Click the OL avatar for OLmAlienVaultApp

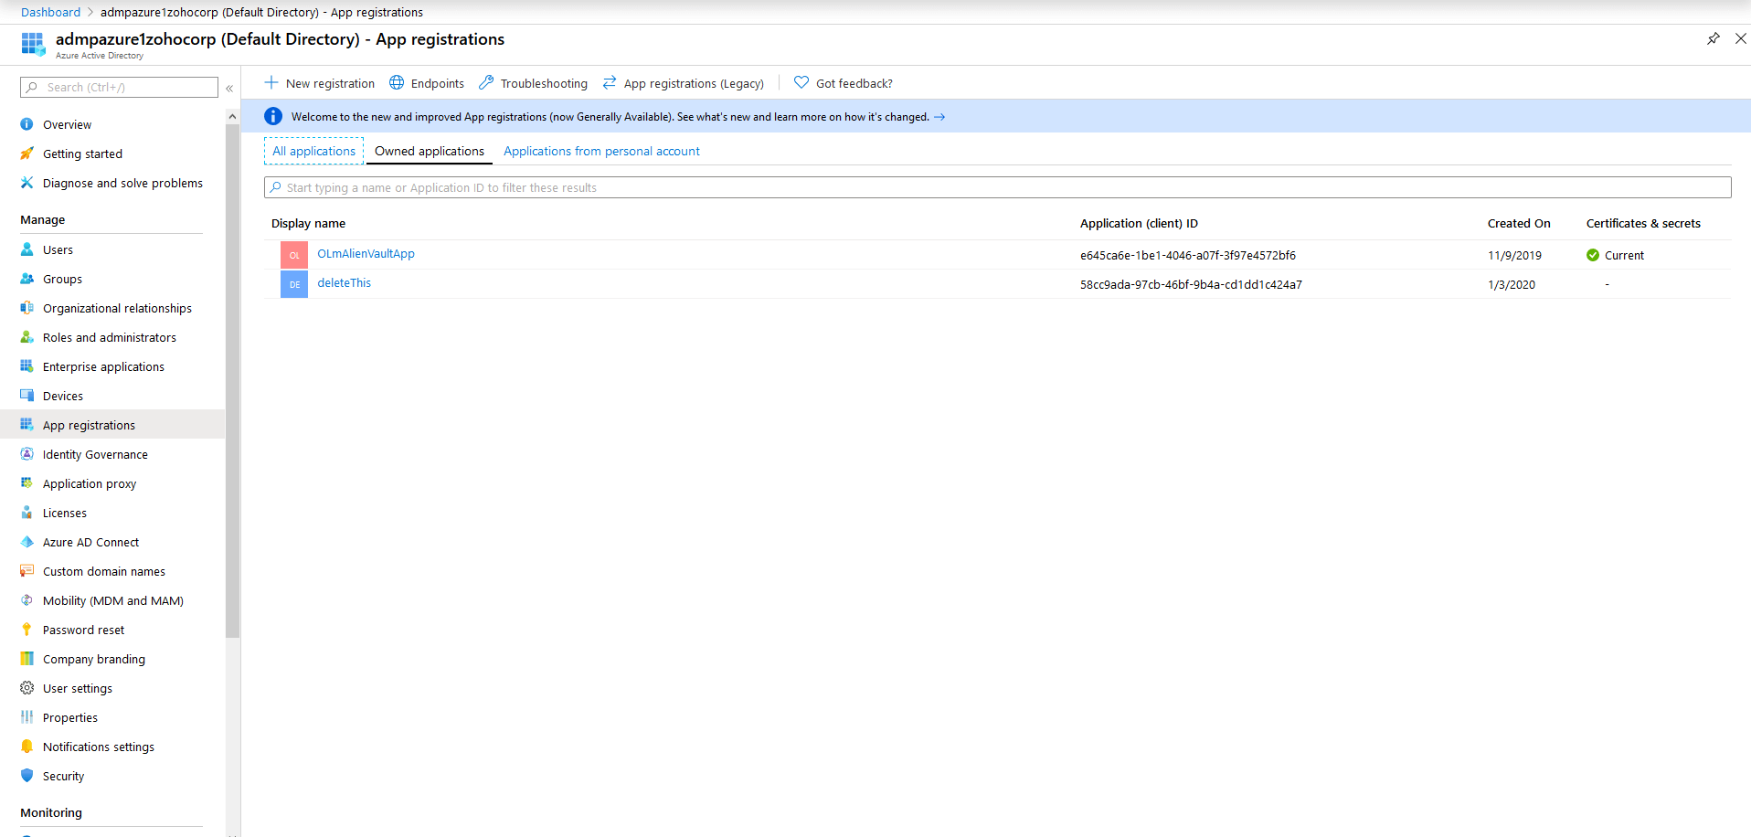(x=294, y=255)
